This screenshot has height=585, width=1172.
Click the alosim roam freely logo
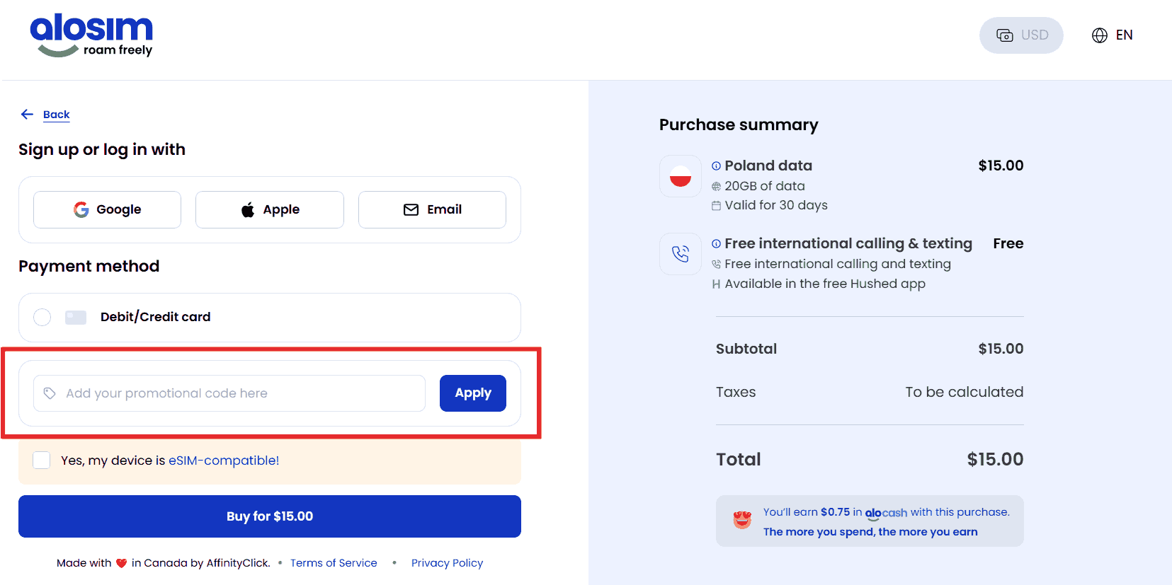(91, 35)
